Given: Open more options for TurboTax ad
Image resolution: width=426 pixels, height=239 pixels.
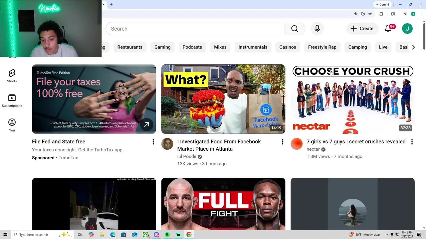Looking at the screenshot, I should point(153,142).
